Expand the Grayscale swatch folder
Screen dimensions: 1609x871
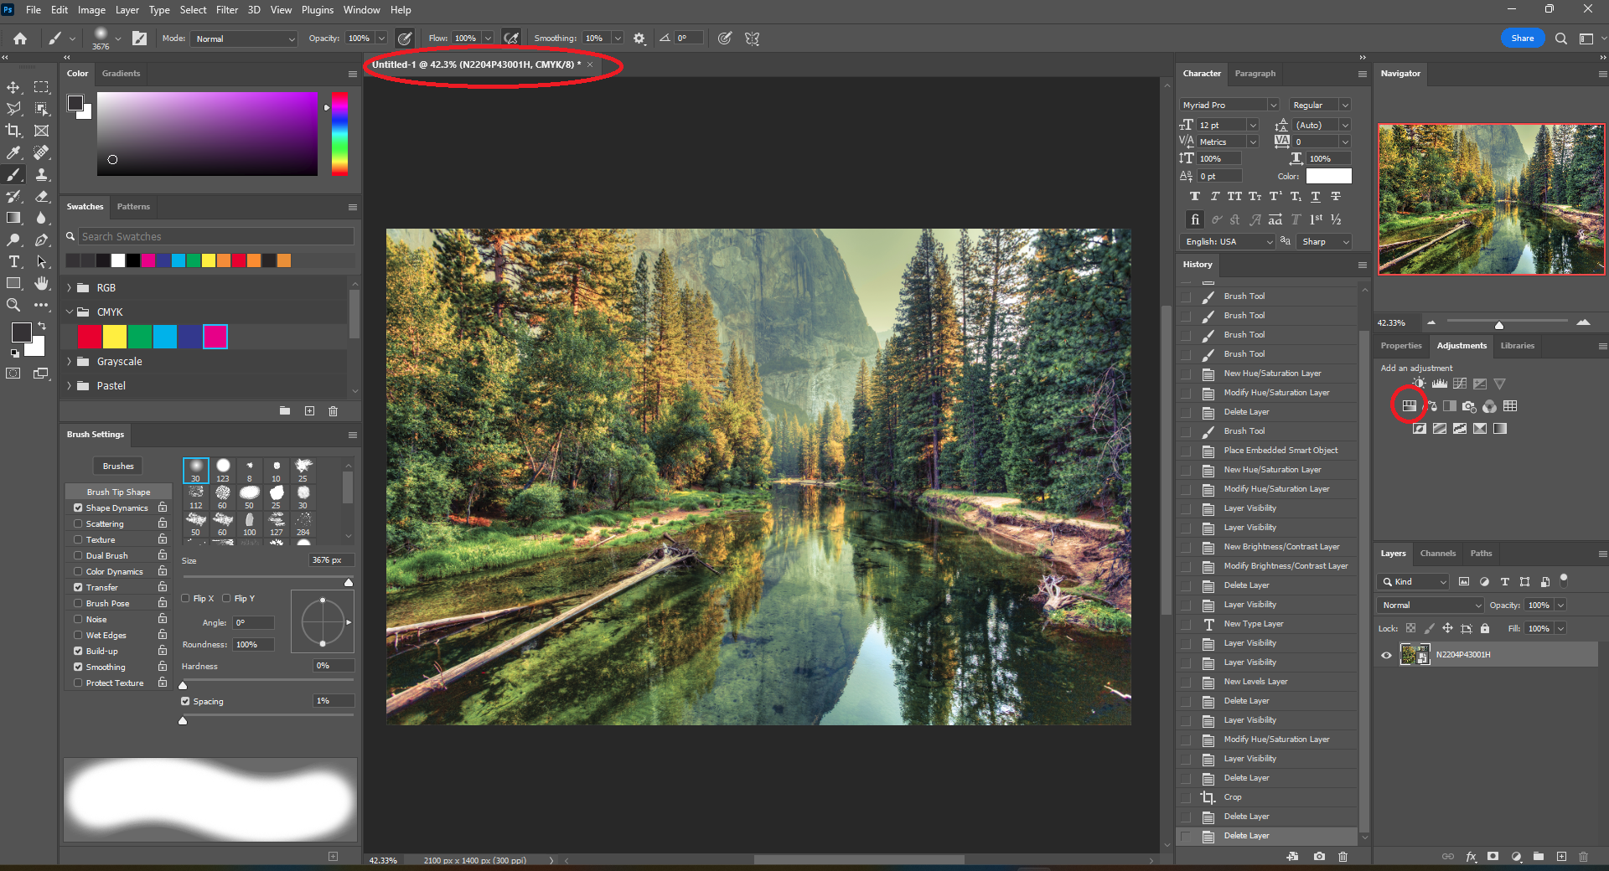tap(70, 362)
